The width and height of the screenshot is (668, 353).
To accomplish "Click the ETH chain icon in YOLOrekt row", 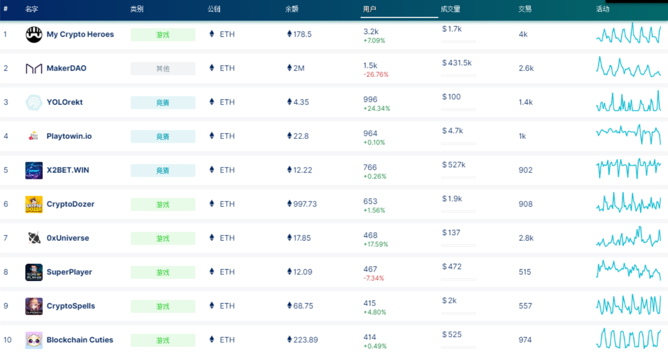I will (x=212, y=102).
